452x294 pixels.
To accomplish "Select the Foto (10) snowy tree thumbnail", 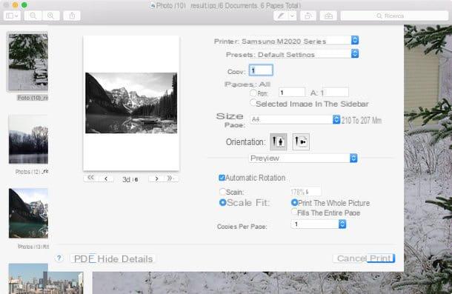I will point(27,61).
